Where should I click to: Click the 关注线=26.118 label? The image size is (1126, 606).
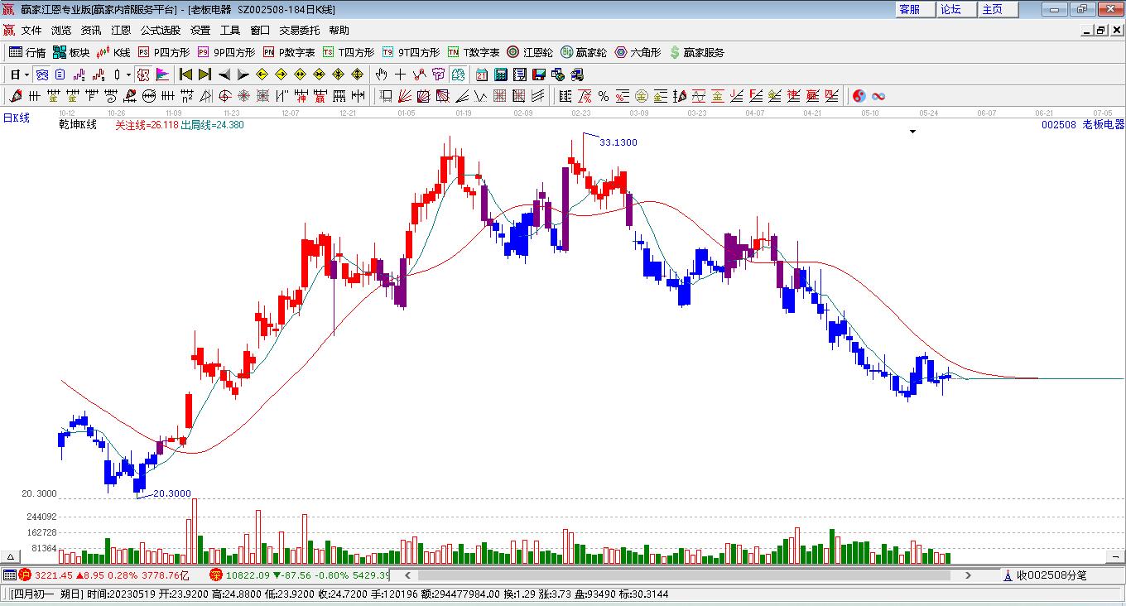point(147,125)
